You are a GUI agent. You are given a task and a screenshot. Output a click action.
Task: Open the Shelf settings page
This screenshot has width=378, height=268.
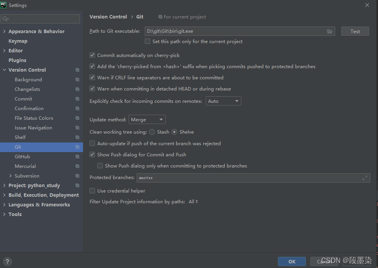pyautogui.click(x=20, y=137)
